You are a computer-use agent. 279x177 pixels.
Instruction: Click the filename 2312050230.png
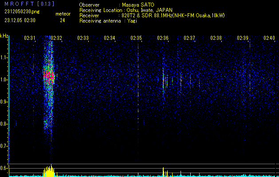pos(22,12)
